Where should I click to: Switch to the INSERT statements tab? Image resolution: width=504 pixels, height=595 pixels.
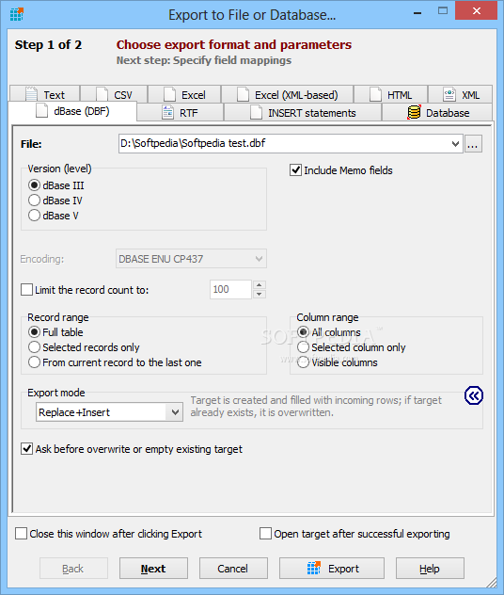pos(303,113)
